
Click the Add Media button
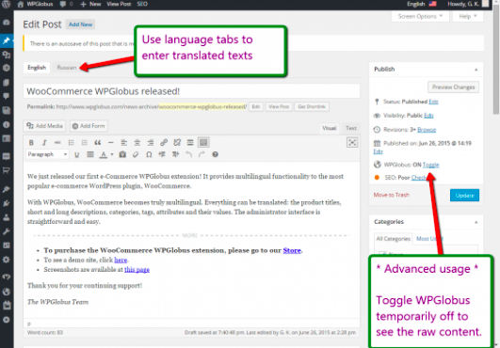(44, 126)
